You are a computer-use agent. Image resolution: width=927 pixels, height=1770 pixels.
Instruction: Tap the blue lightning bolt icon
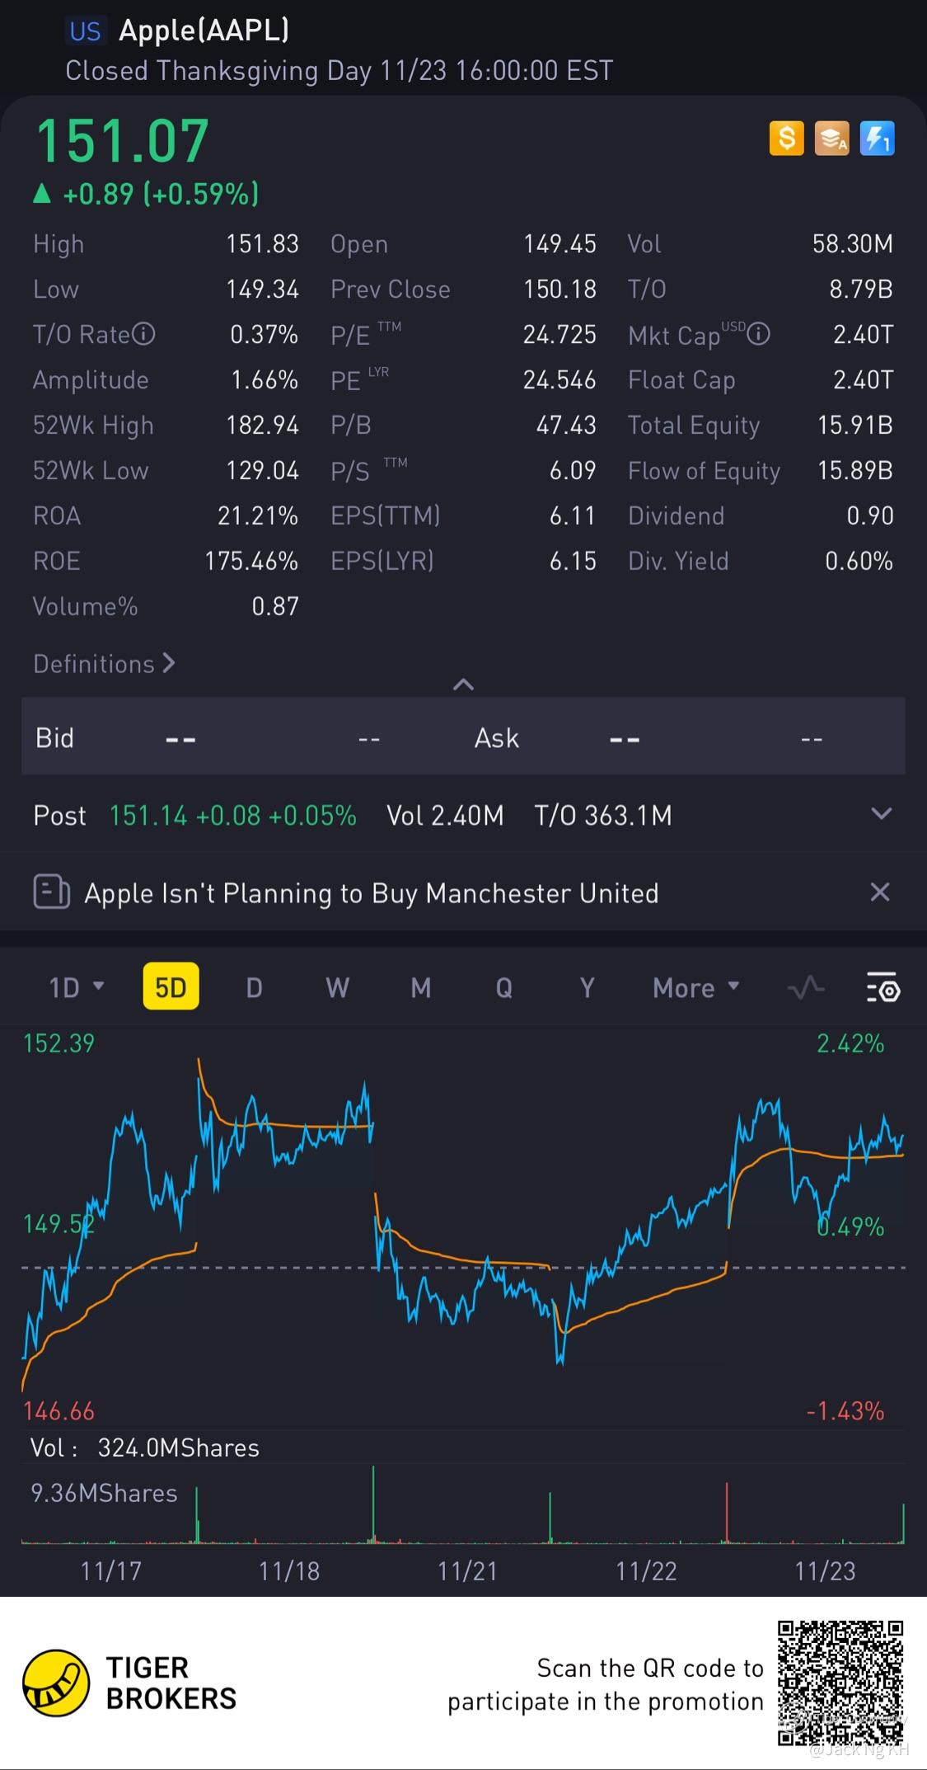click(877, 139)
